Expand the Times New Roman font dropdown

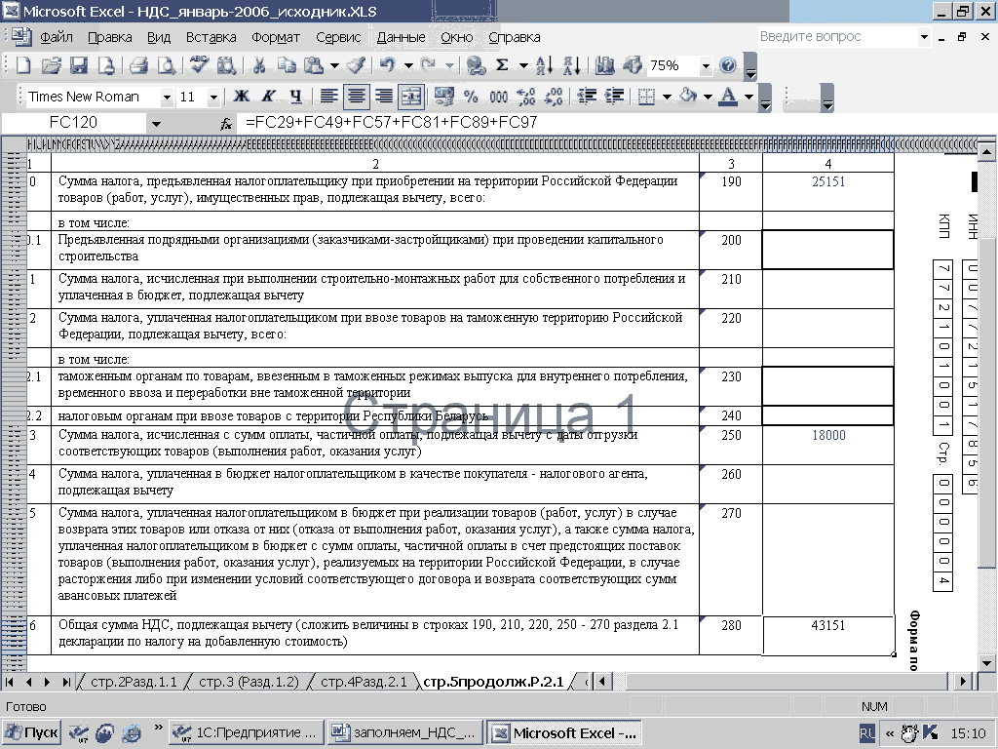(x=167, y=97)
